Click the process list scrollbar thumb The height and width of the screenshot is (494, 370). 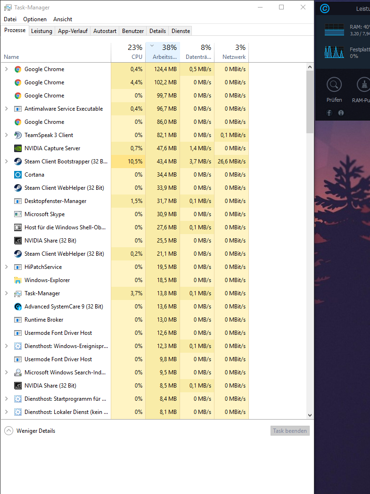[310, 102]
